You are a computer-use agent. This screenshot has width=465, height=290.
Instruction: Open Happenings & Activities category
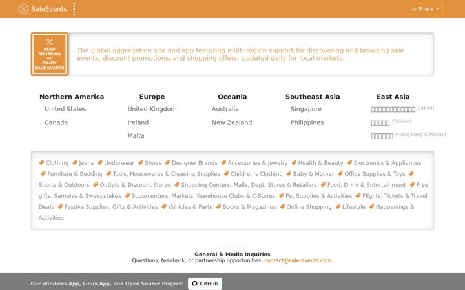pos(395,207)
